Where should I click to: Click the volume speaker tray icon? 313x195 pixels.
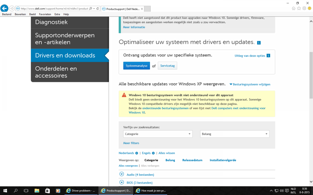[282, 191]
